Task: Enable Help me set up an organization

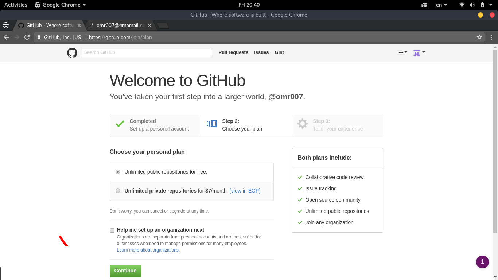Action: pos(112,230)
